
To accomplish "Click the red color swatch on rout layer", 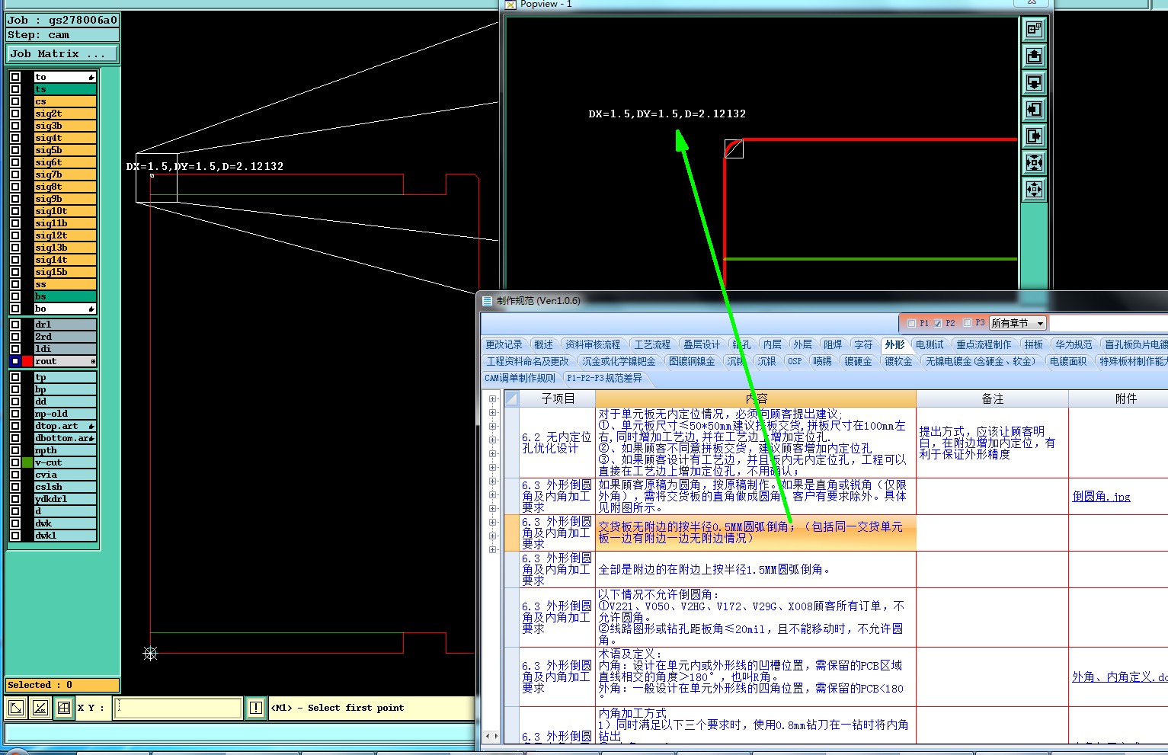I will [x=27, y=361].
